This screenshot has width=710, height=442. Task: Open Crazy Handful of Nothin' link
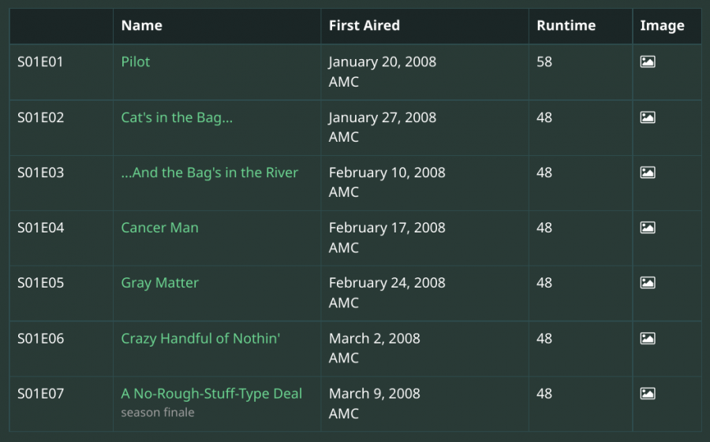[200, 339]
